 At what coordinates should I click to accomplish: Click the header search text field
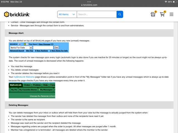[97, 14]
